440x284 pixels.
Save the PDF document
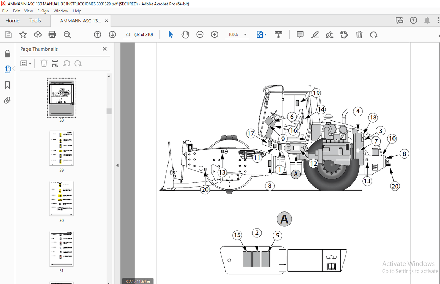point(8,34)
